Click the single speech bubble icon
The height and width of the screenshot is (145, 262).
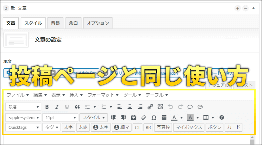pos(190,107)
